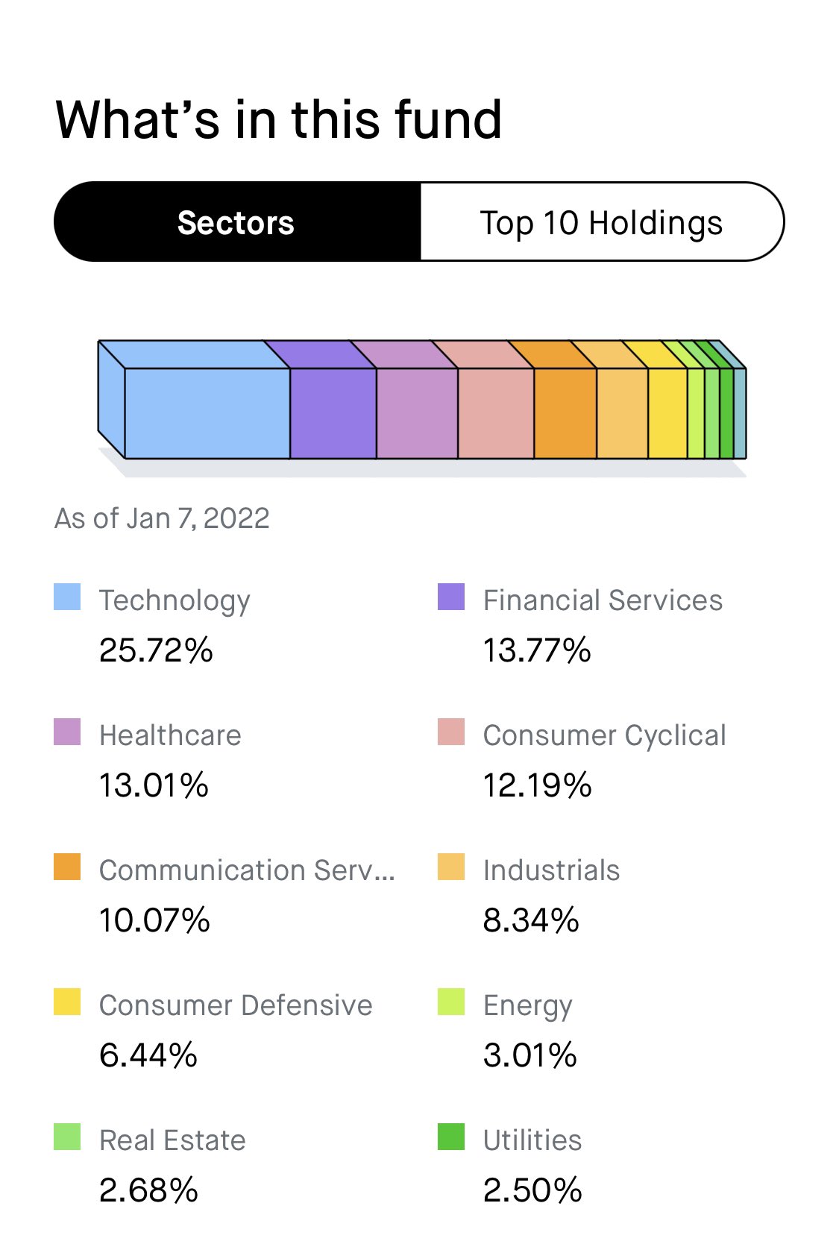Click the Industrials light orange swatch
839x1250 pixels.
click(451, 867)
